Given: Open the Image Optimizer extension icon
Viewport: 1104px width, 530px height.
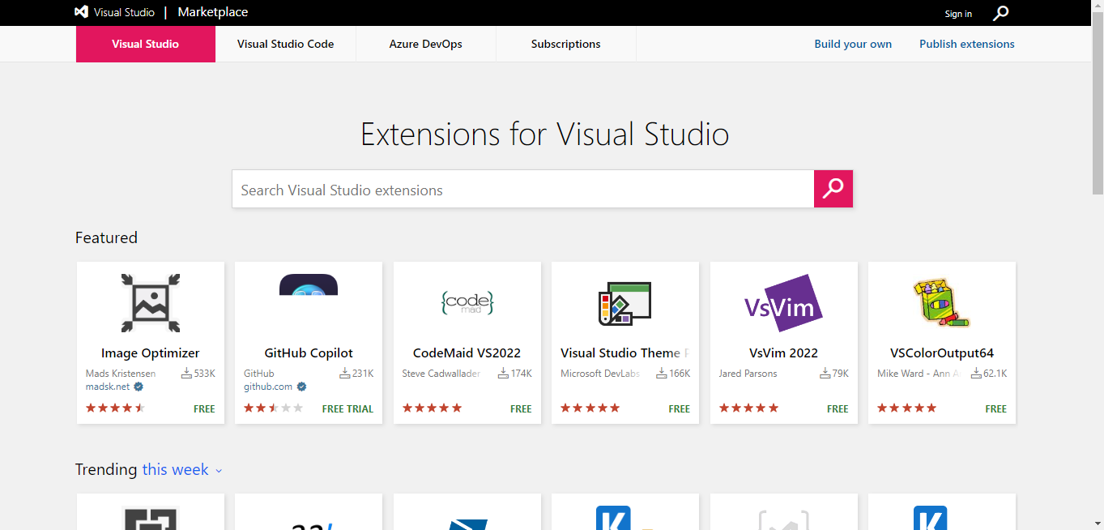Looking at the screenshot, I should pos(151,303).
